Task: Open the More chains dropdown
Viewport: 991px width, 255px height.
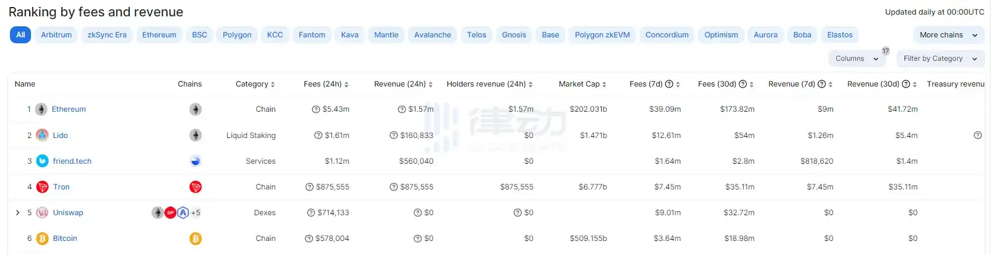Action: [x=948, y=35]
